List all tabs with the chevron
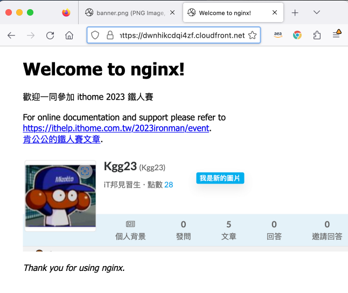The image size is (348, 293). coord(317,12)
